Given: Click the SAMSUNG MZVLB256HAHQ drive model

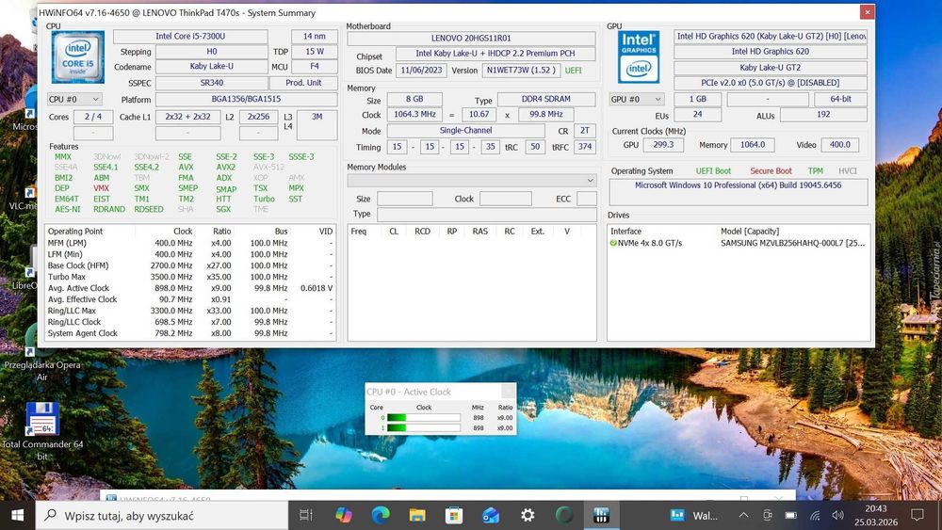Looking at the screenshot, I should [x=792, y=243].
